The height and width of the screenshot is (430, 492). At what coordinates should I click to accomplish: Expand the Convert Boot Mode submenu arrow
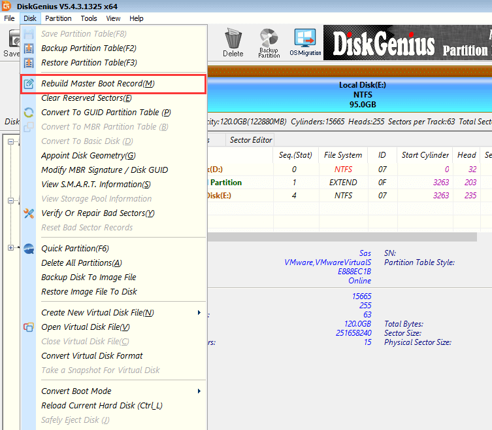[x=199, y=391]
